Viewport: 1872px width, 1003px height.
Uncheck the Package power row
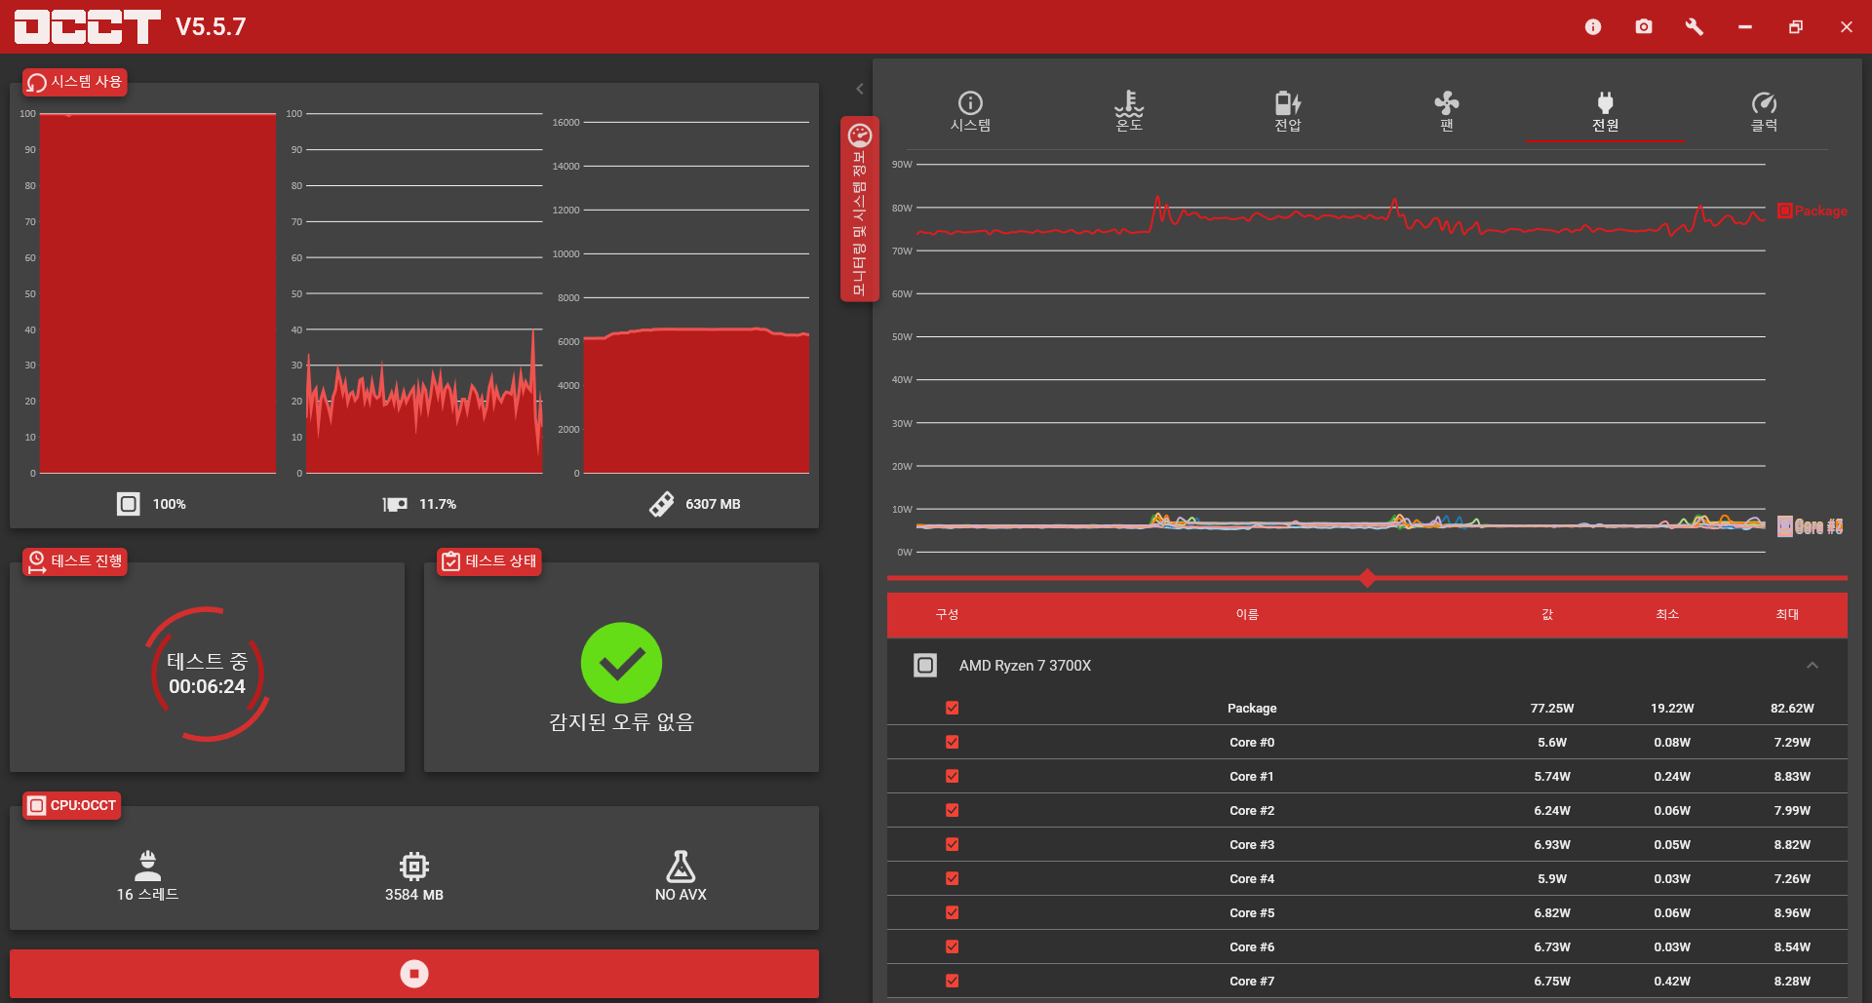click(x=953, y=708)
